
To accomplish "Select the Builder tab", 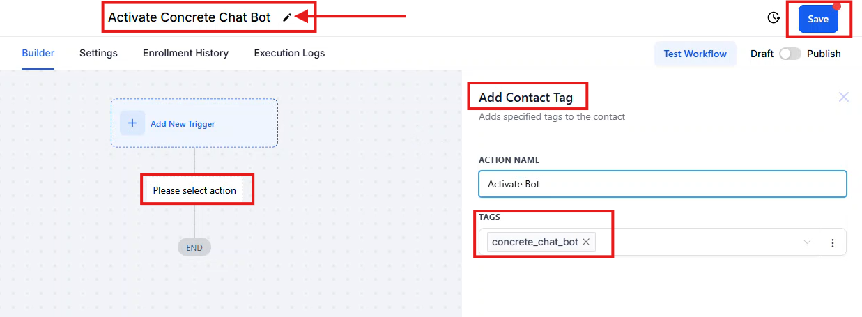I will 38,53.
